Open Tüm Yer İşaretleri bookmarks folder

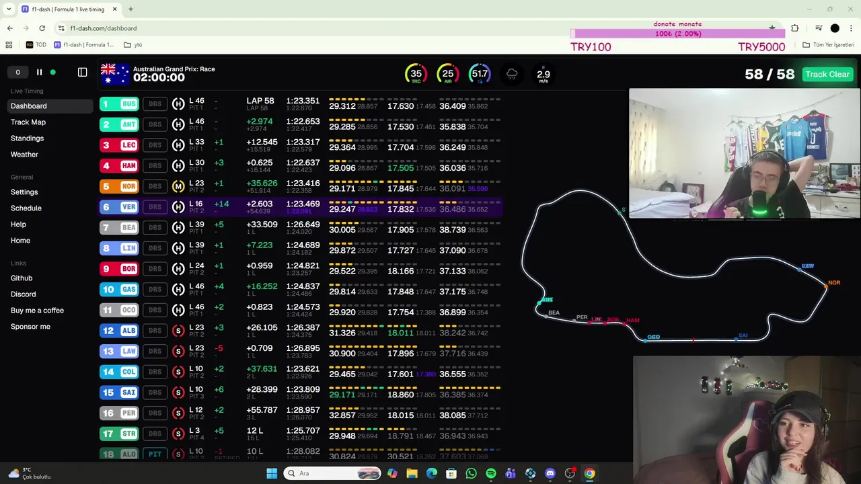828,45
